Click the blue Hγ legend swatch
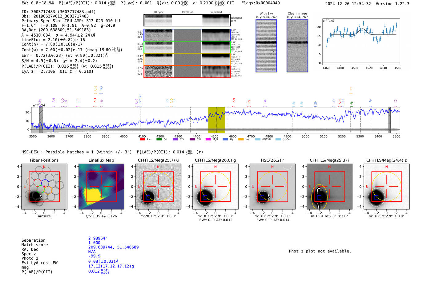Viewport: 431px width, 293px height. coord(225,140)
